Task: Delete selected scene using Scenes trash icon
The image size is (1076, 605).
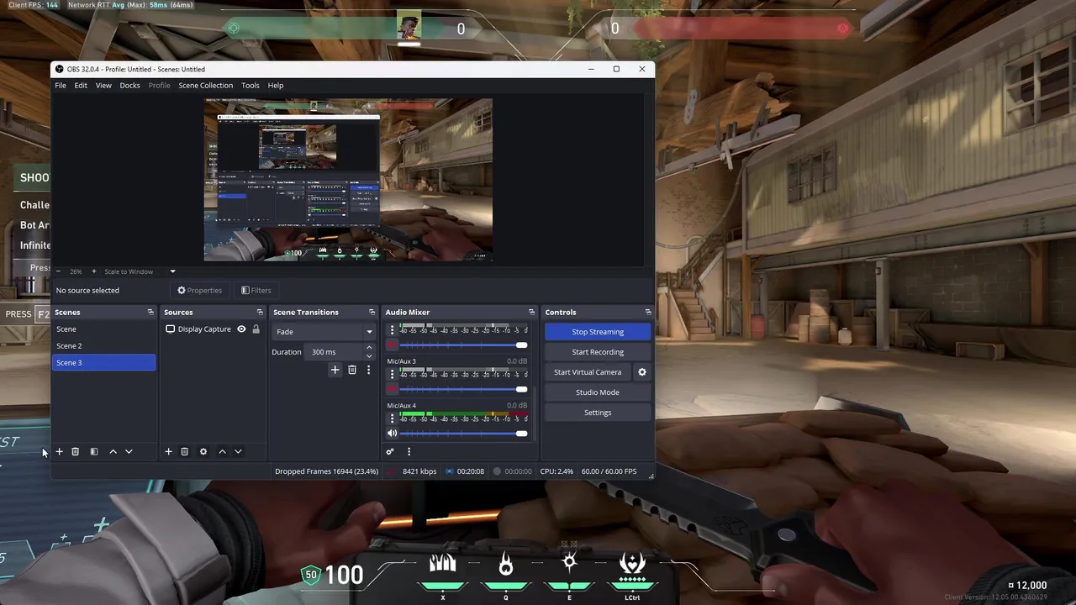Action: point(75,451)
